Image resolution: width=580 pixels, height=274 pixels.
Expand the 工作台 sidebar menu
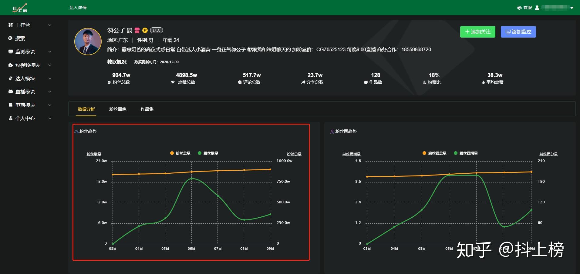coord(30,25)
